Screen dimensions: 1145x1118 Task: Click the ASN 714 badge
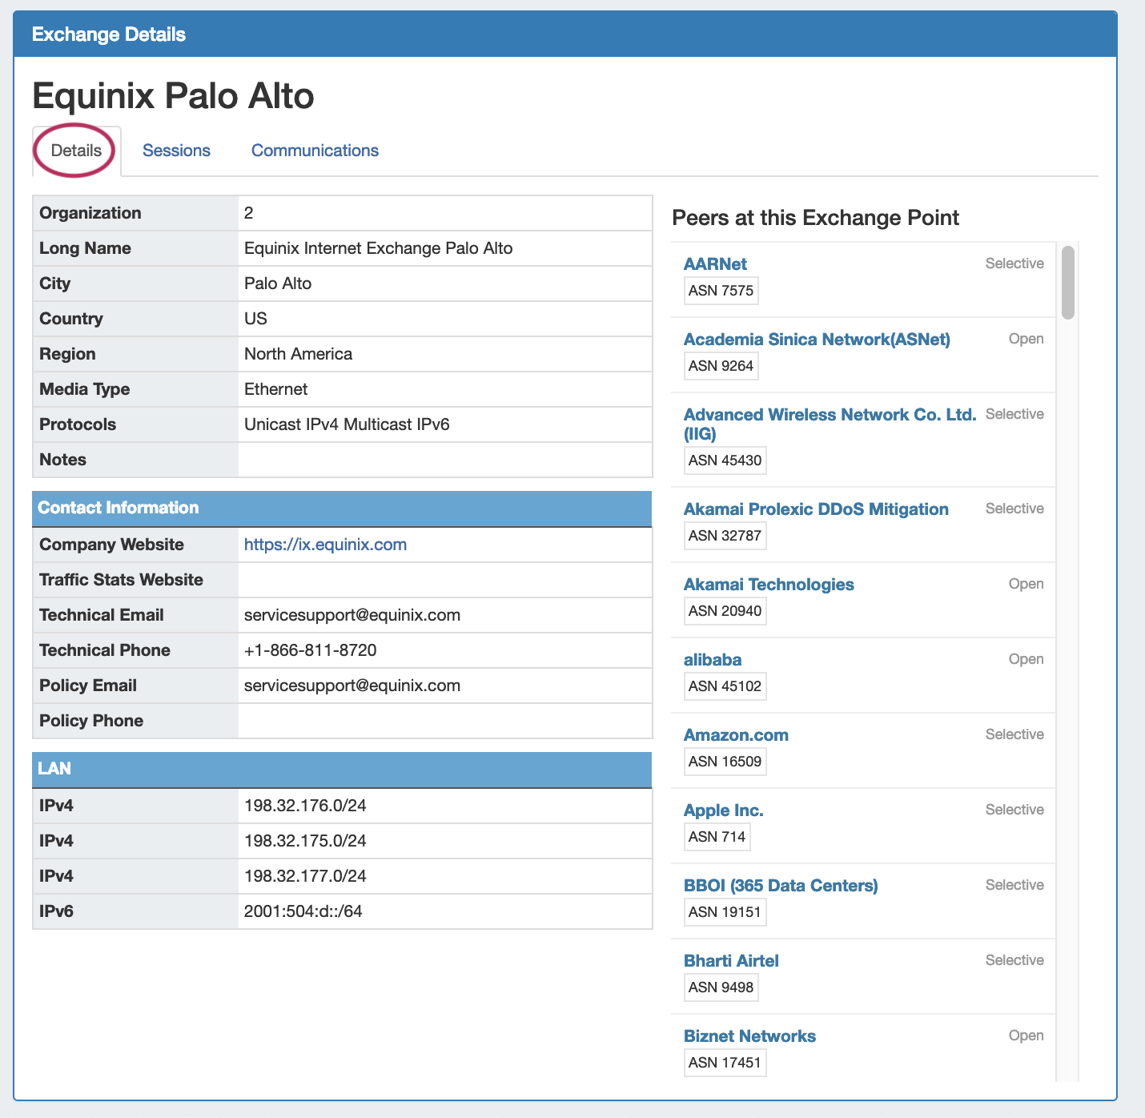point(717,837)
